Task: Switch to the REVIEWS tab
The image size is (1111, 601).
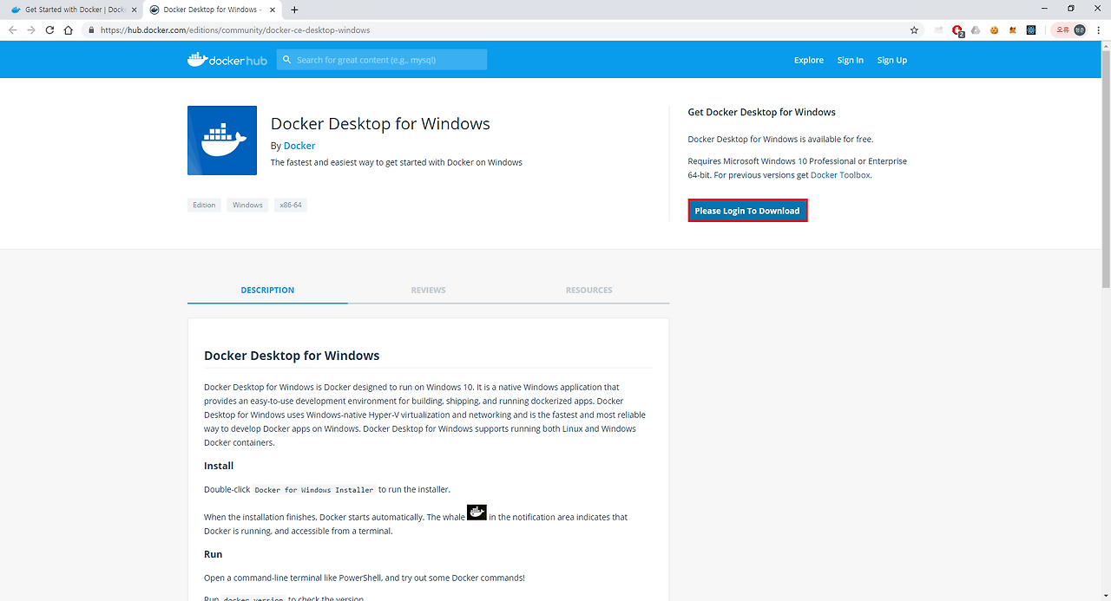Action: pos(428,290)
